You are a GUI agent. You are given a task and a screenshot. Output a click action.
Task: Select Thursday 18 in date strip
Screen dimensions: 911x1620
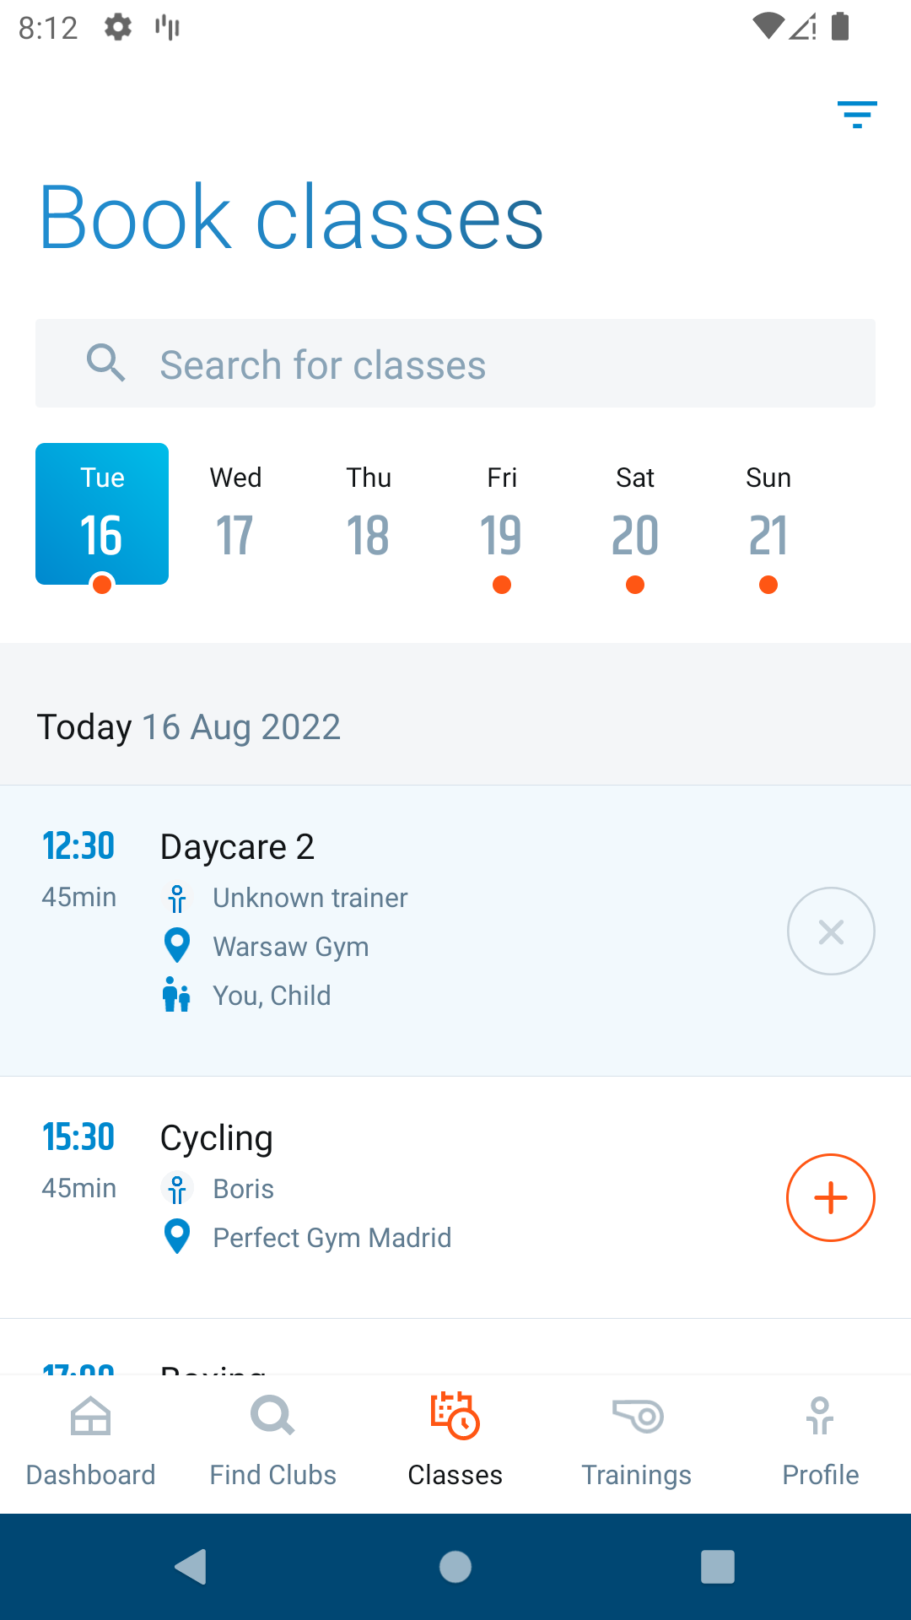369,515
